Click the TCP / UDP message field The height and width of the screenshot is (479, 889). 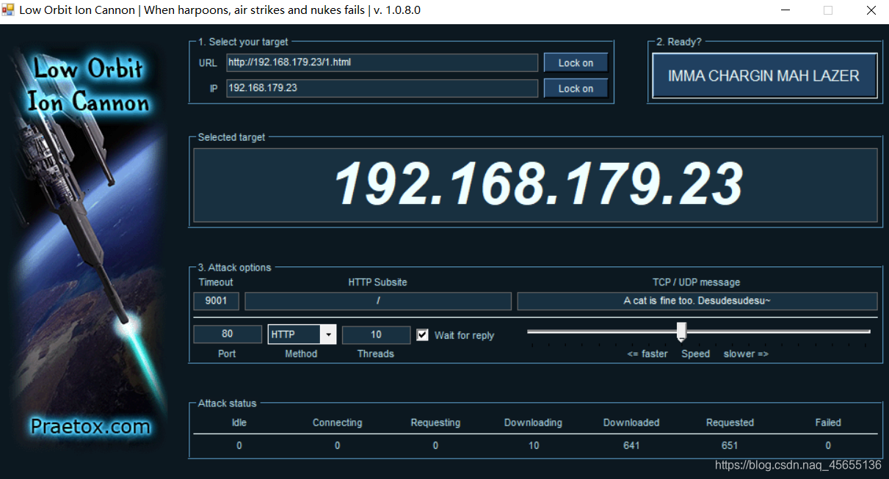[x=697, y=301]
